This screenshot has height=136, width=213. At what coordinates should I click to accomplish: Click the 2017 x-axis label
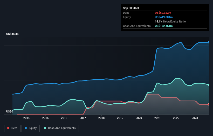click(83, 118)
